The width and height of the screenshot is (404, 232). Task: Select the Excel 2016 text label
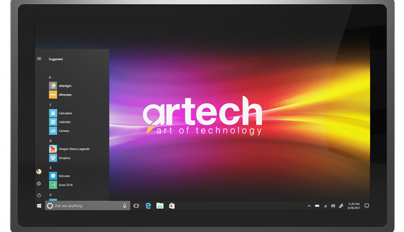(x=66, y=185)
